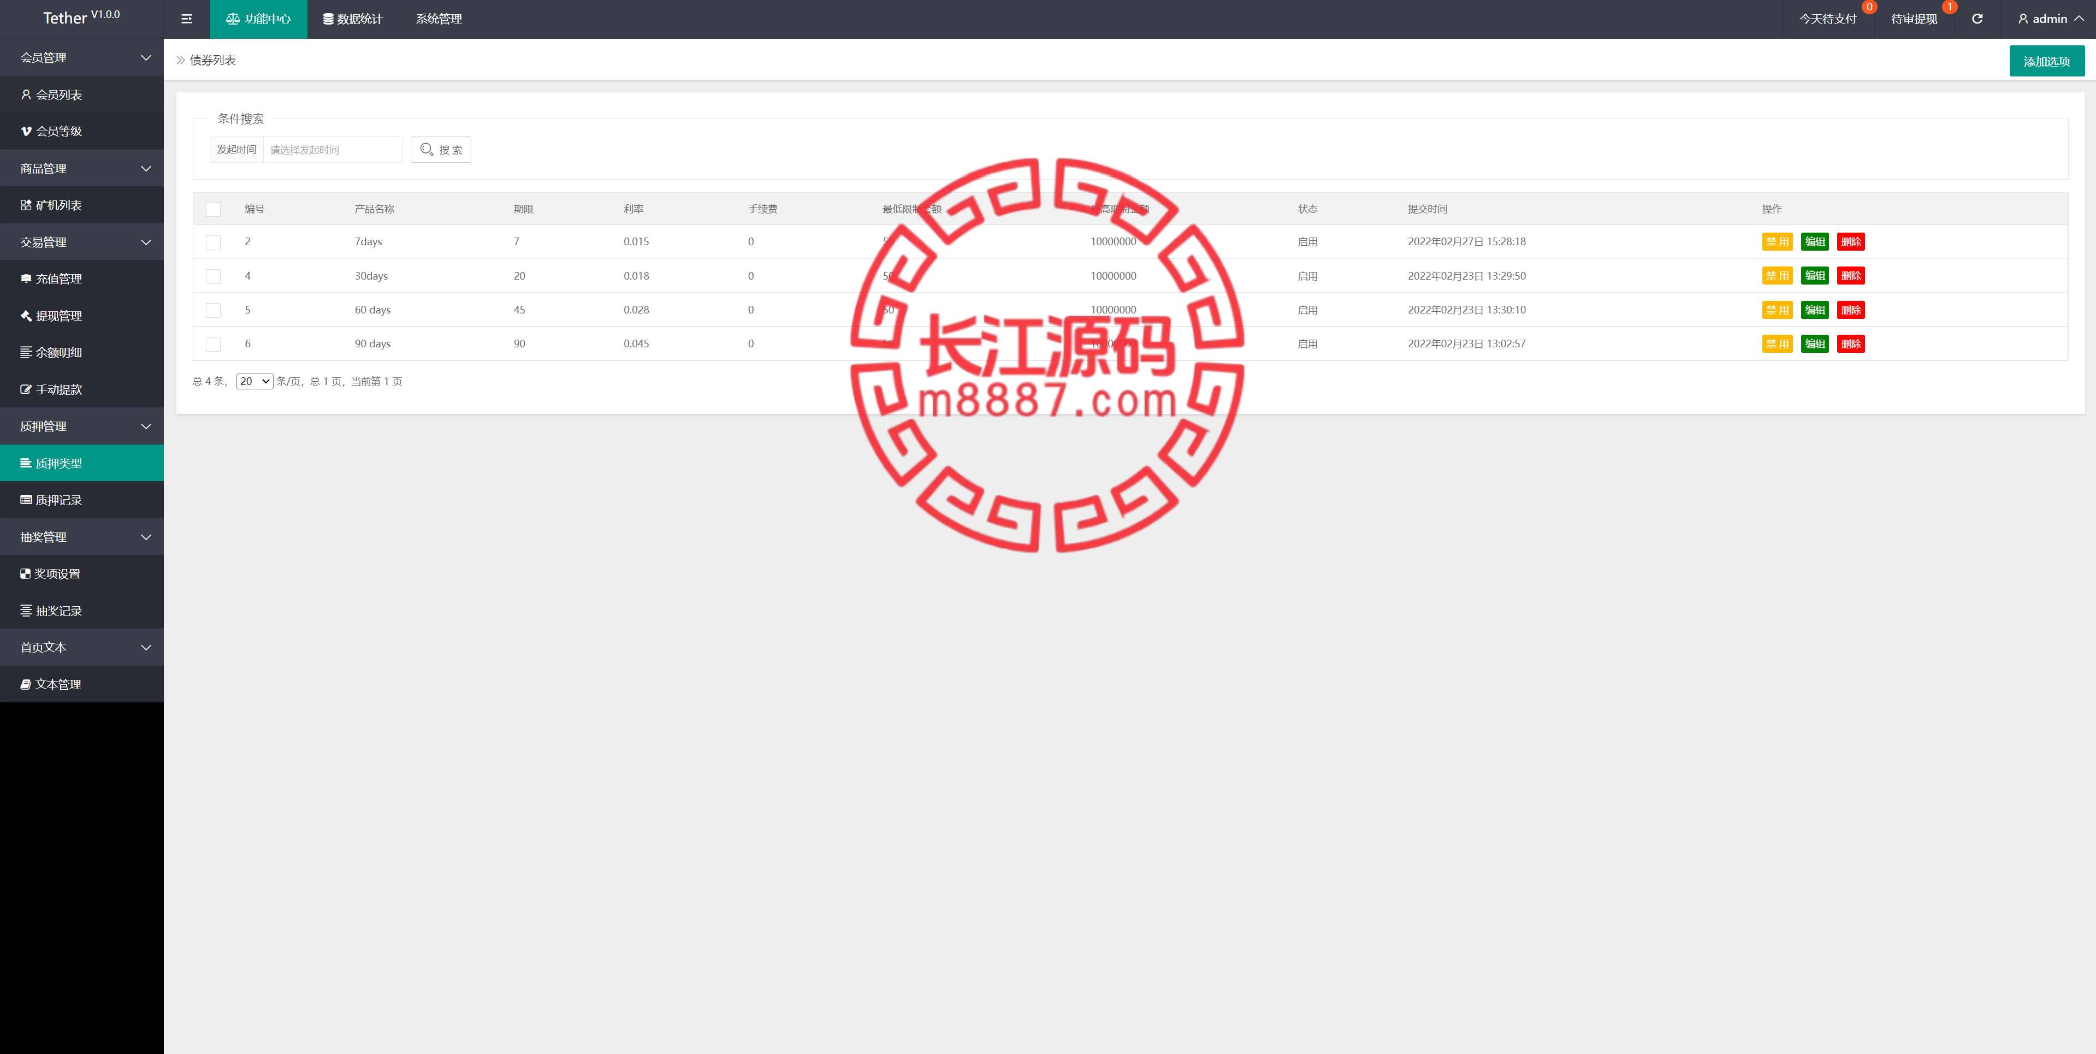Click the 质押记录 sidebar icon

click(x=26, y=500)
